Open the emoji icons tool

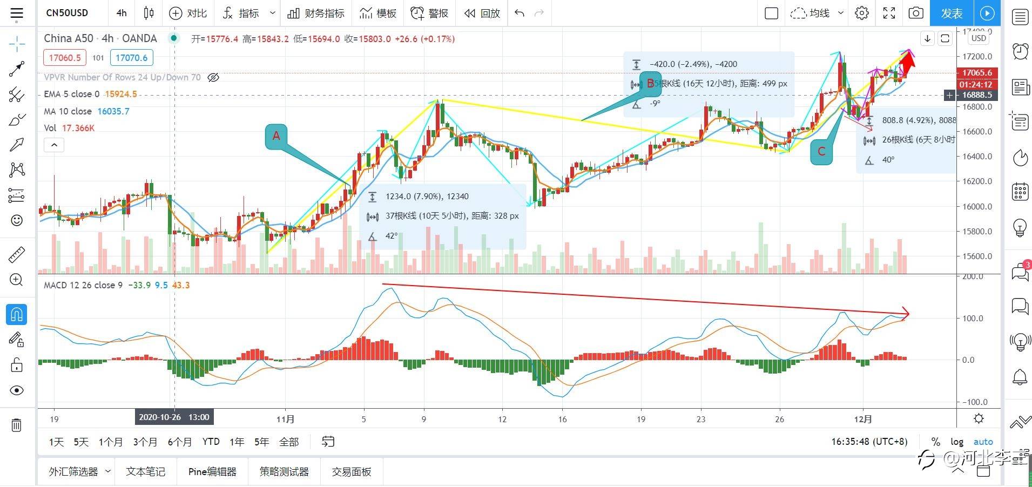pos(17,220)
